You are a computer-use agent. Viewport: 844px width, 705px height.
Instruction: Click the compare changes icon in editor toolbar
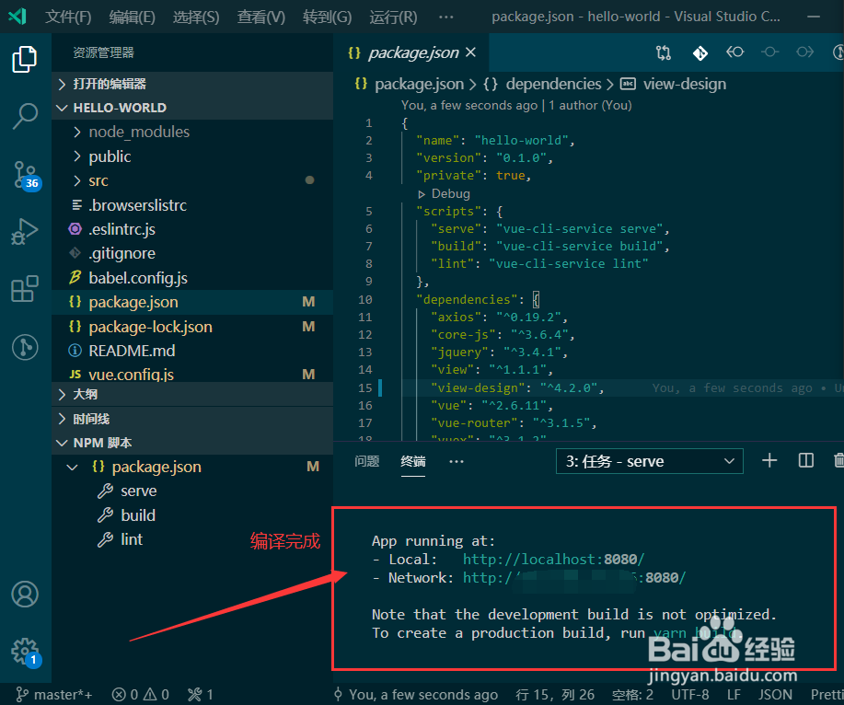click(663, 52)
